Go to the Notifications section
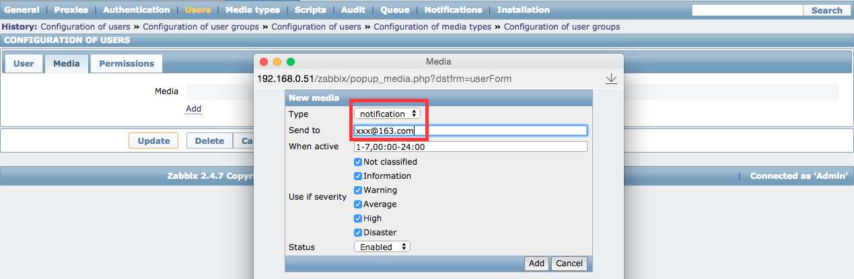This screenshot has height=279, width=854. 453,10
